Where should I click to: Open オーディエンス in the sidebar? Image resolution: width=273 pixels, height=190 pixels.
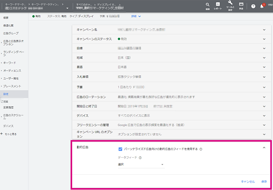coord(12,71)
